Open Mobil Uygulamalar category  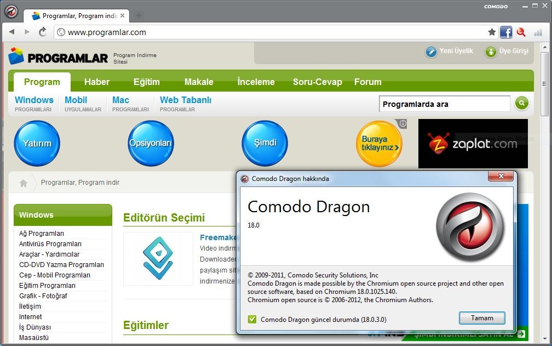point(83,104)
